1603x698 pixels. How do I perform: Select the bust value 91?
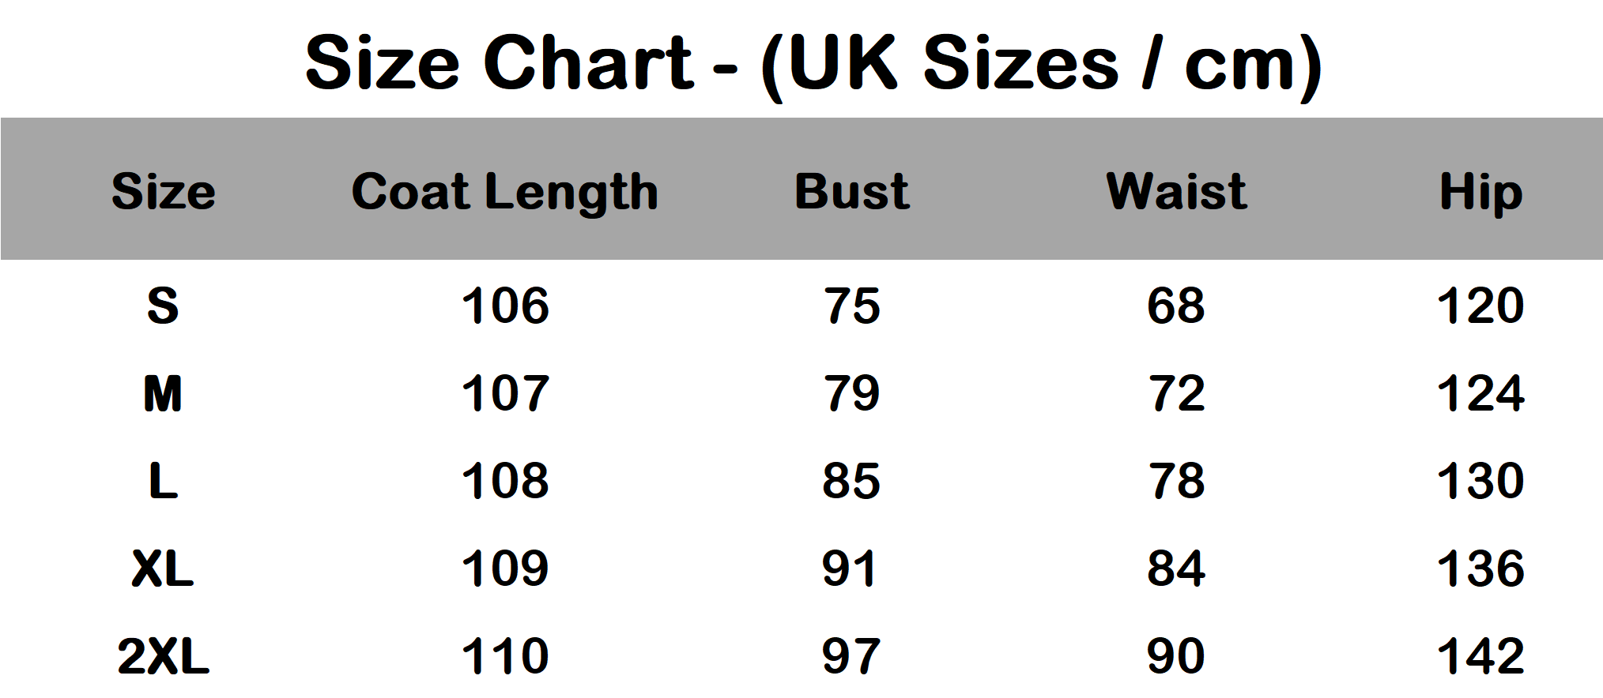(x=850, y=569)
